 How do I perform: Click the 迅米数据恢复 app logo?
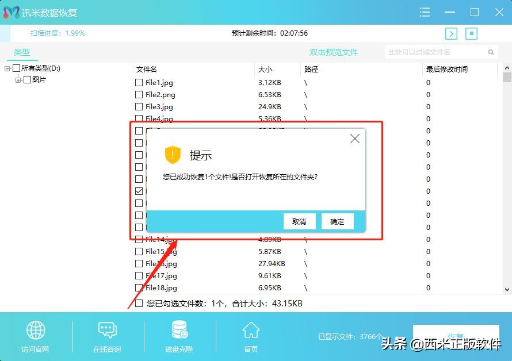coord(12,13)
